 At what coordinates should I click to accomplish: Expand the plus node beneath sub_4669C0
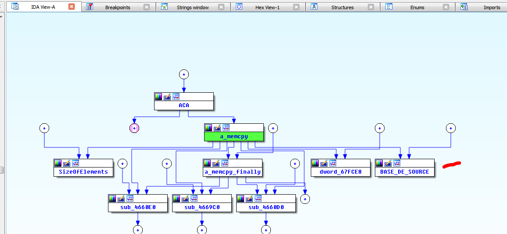[201, 230]
